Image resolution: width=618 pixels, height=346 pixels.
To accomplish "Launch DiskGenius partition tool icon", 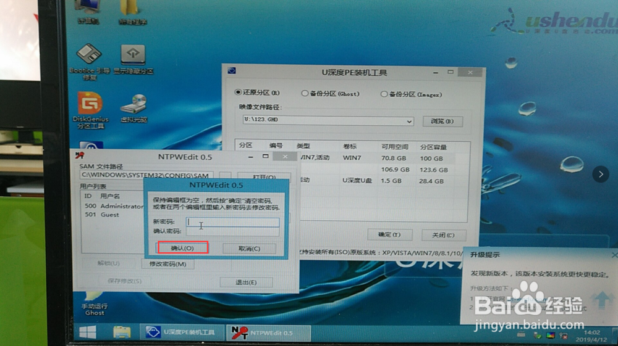I will pyautogui.click(x=90, y=110).
